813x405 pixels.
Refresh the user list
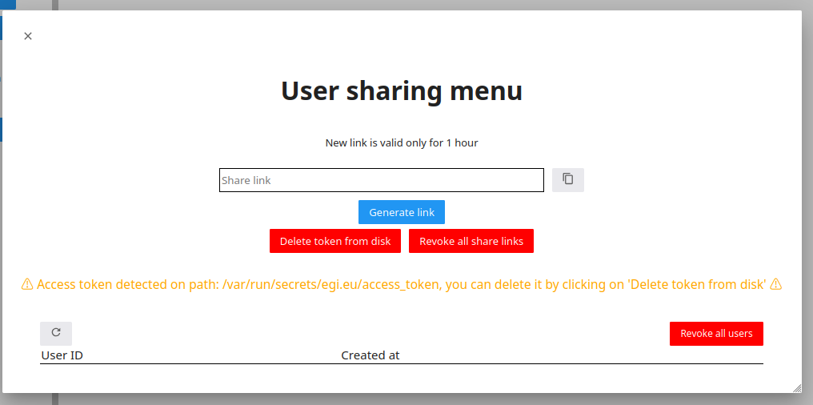point(56,334)
